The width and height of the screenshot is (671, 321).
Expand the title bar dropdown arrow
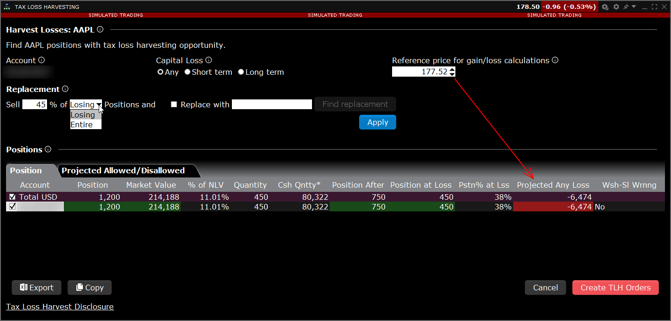tap(634, 7)
